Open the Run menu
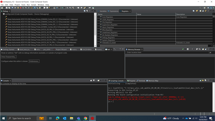This screenshot has width=215, height=121. (x=28, y=5)
